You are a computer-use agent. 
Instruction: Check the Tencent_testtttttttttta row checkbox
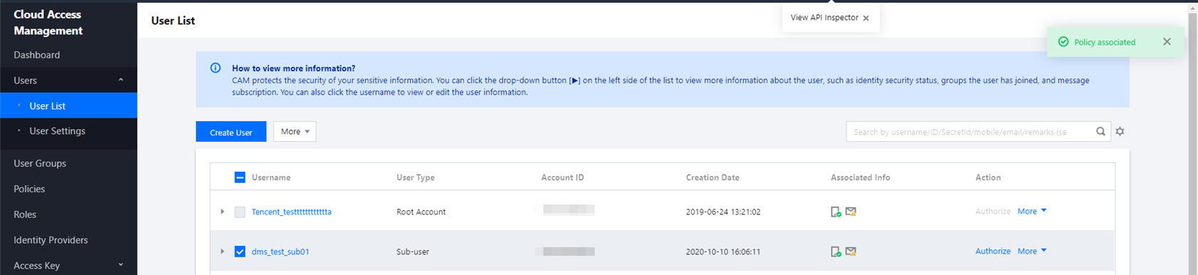pos(240,212)
